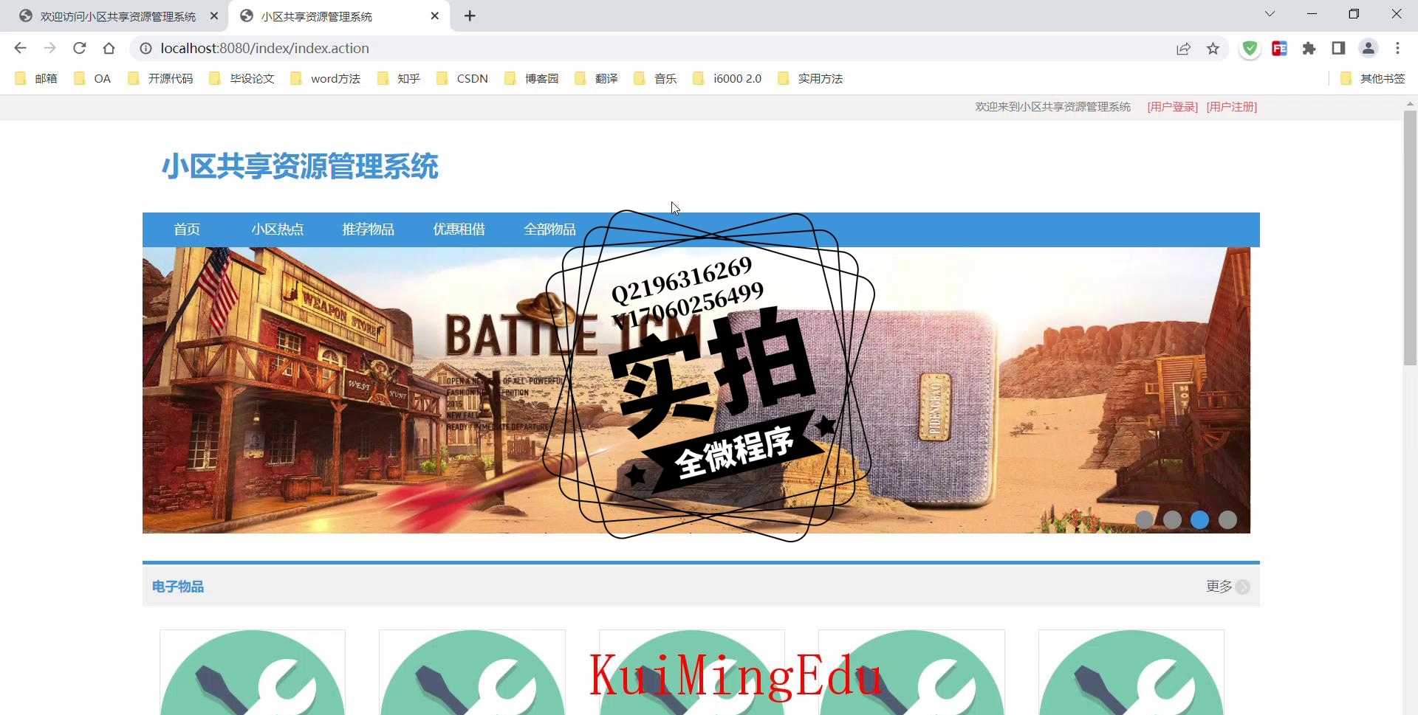
Task: Open the 知乎 bookmark folder
Action: (399, 78)
